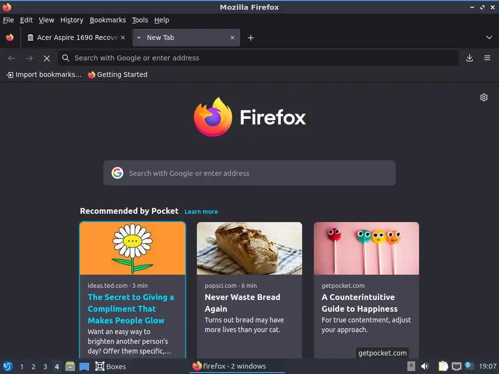Click the Google icon in search box
This screenshot has width=499, height=374.
pos(117,173)
